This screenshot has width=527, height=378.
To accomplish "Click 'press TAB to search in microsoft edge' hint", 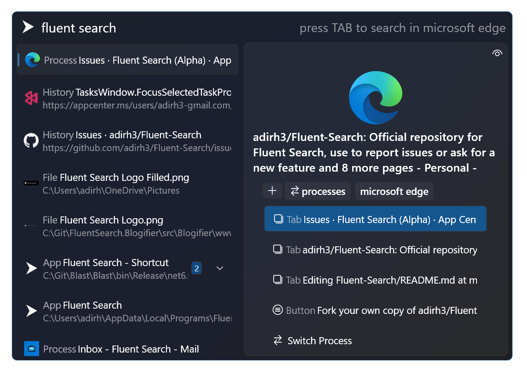I will [x=403, y=28].
